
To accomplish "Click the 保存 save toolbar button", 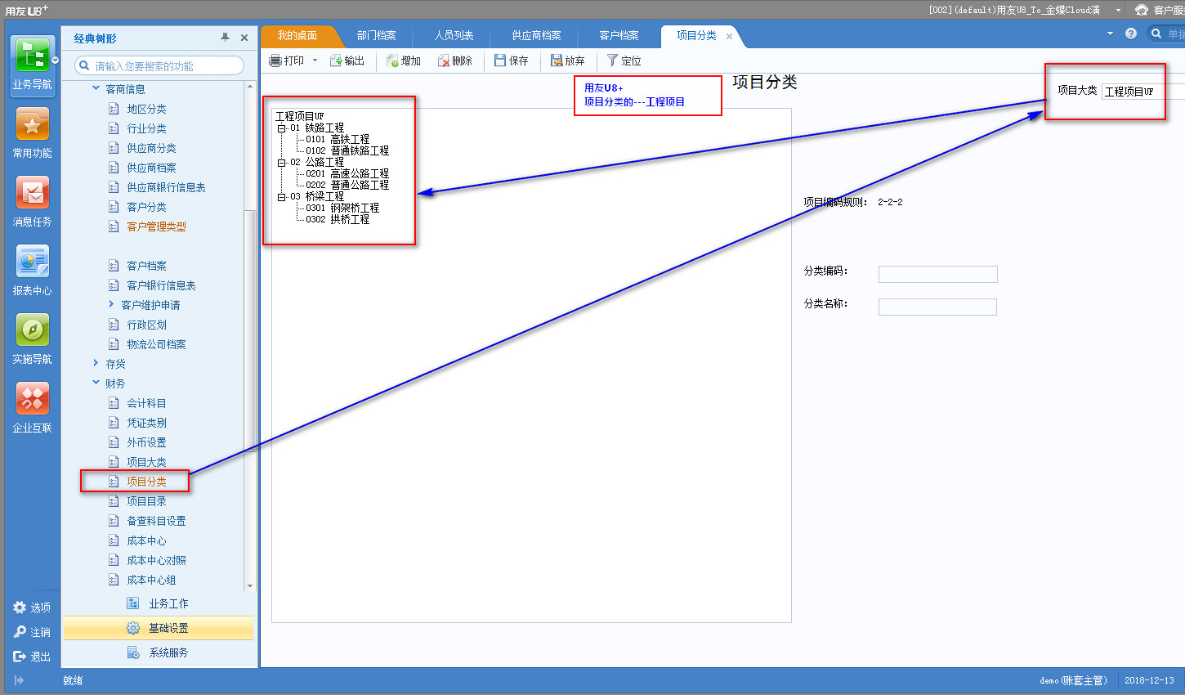I will click(512, 61).
